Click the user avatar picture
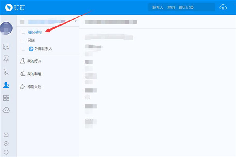The image size is (236, 157). (x=7, y=29)
